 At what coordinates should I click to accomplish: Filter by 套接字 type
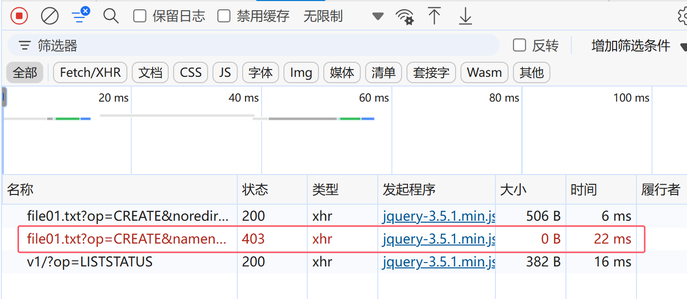coord(431,72)
